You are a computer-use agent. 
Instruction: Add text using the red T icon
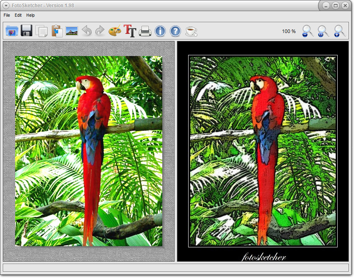coord(130,31)
